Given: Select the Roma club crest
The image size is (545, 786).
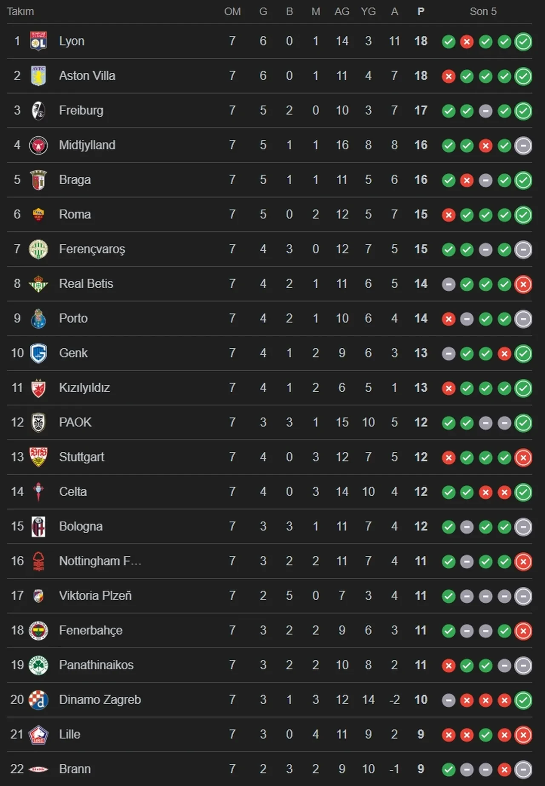Looking at the screenshot, I should pos(38,215).
